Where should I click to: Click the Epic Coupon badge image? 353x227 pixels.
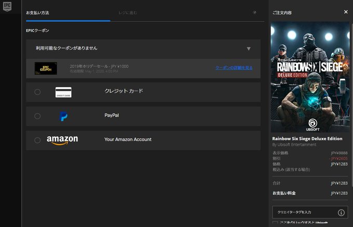(46, 68)
